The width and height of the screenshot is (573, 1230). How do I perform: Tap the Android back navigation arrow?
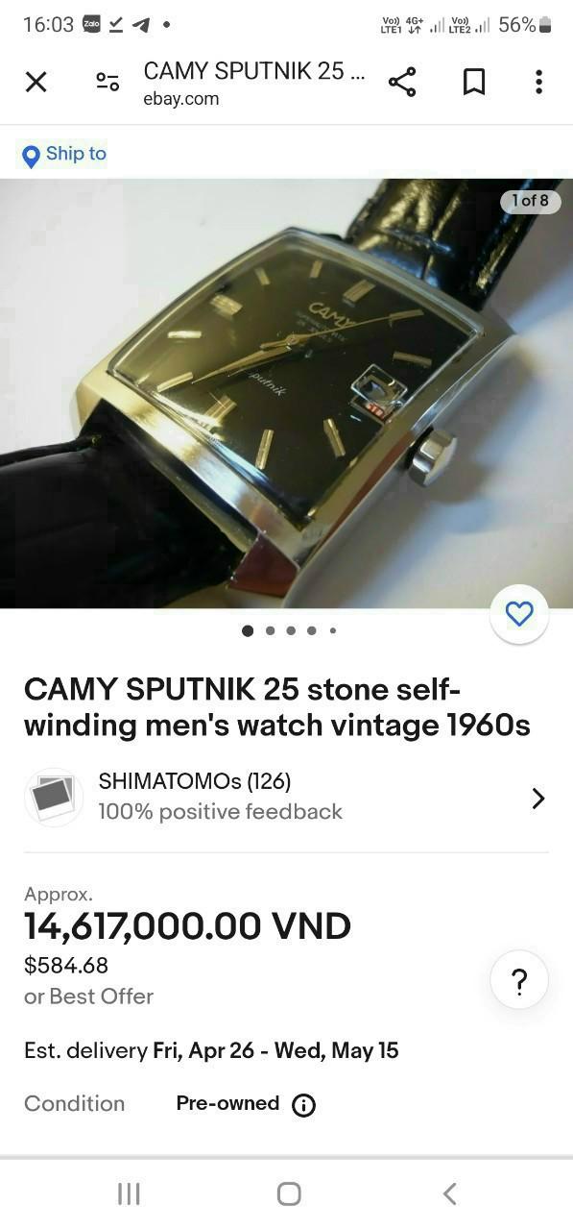coord(449,1193)
